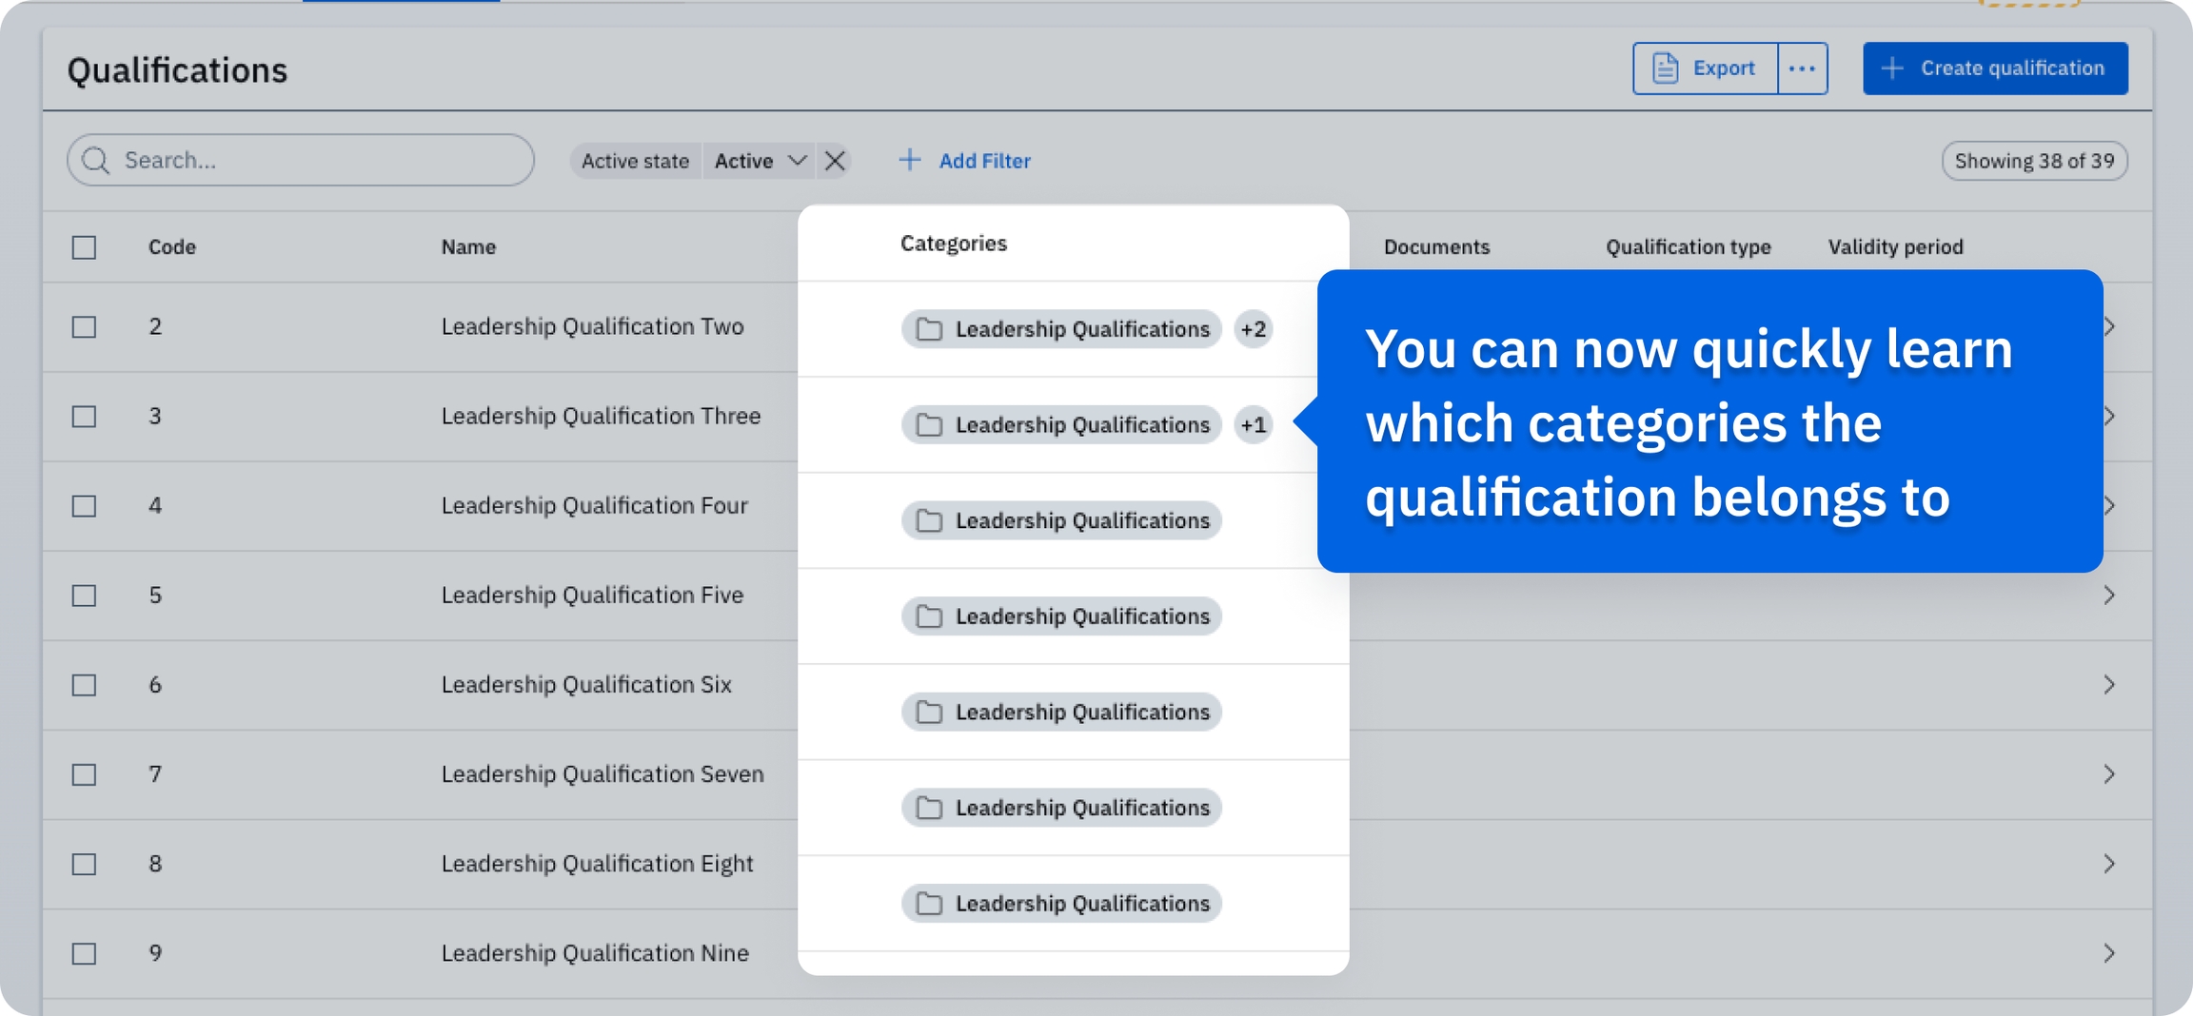The width and height of the screenshot is (2193, 1016).
Task: Remove the Active state filter with X
Action: click(x=835, y=161)
